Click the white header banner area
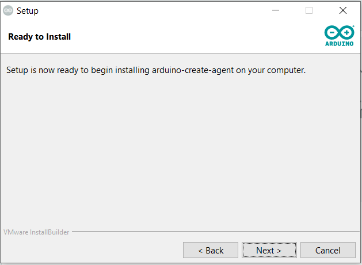The height and width of the screenshot is (265, 362). click(185, 37)
